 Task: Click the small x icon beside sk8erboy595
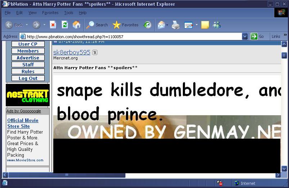tap(95, 52)
